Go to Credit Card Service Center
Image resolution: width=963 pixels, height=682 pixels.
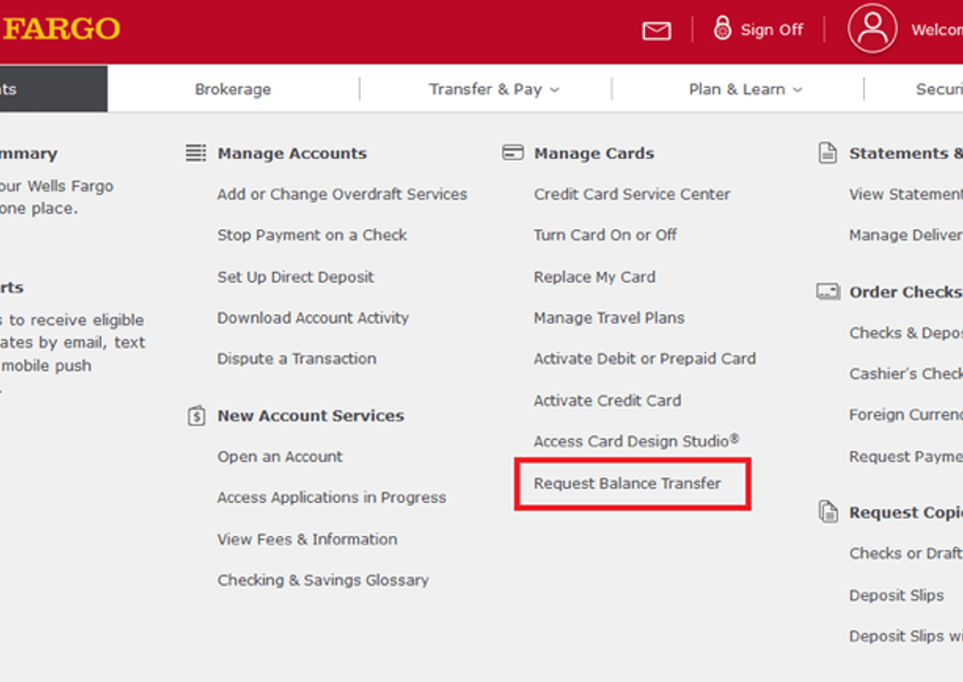(632, 194)
